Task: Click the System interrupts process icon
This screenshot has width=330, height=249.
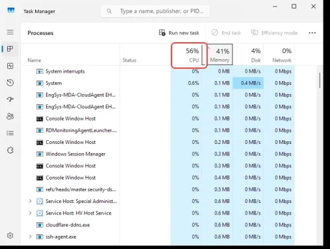Action: click(40, 71)
